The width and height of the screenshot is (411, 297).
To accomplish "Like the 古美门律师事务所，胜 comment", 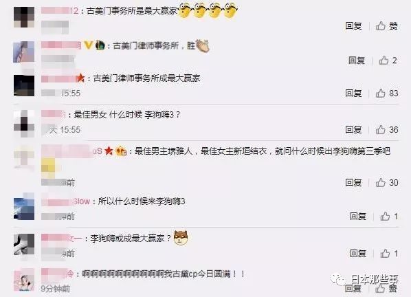I will pos(388,60).
